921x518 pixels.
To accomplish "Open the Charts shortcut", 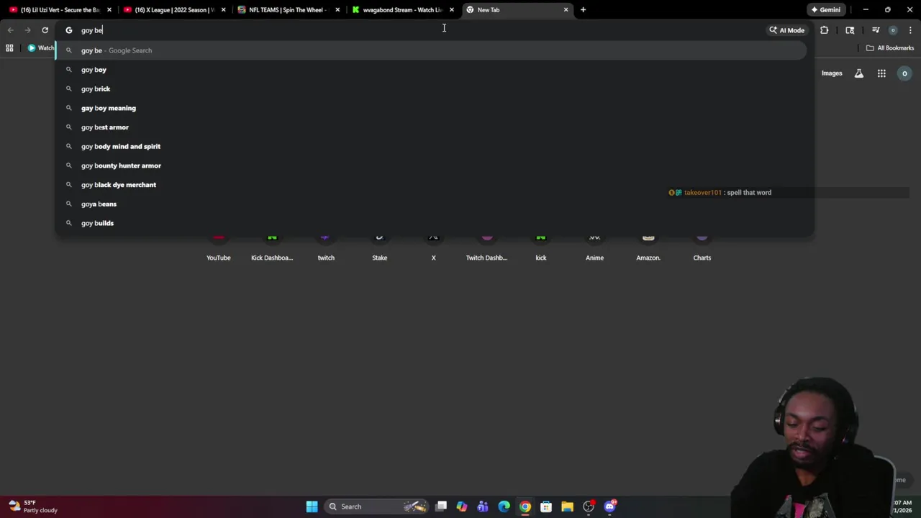I will point(702,247).
